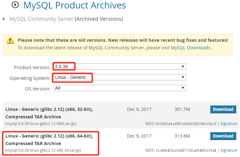Click the Product Version dropdown arrow
Image resolution: width=240 pixels, height=157 pixels.
[x=183, y=67]
